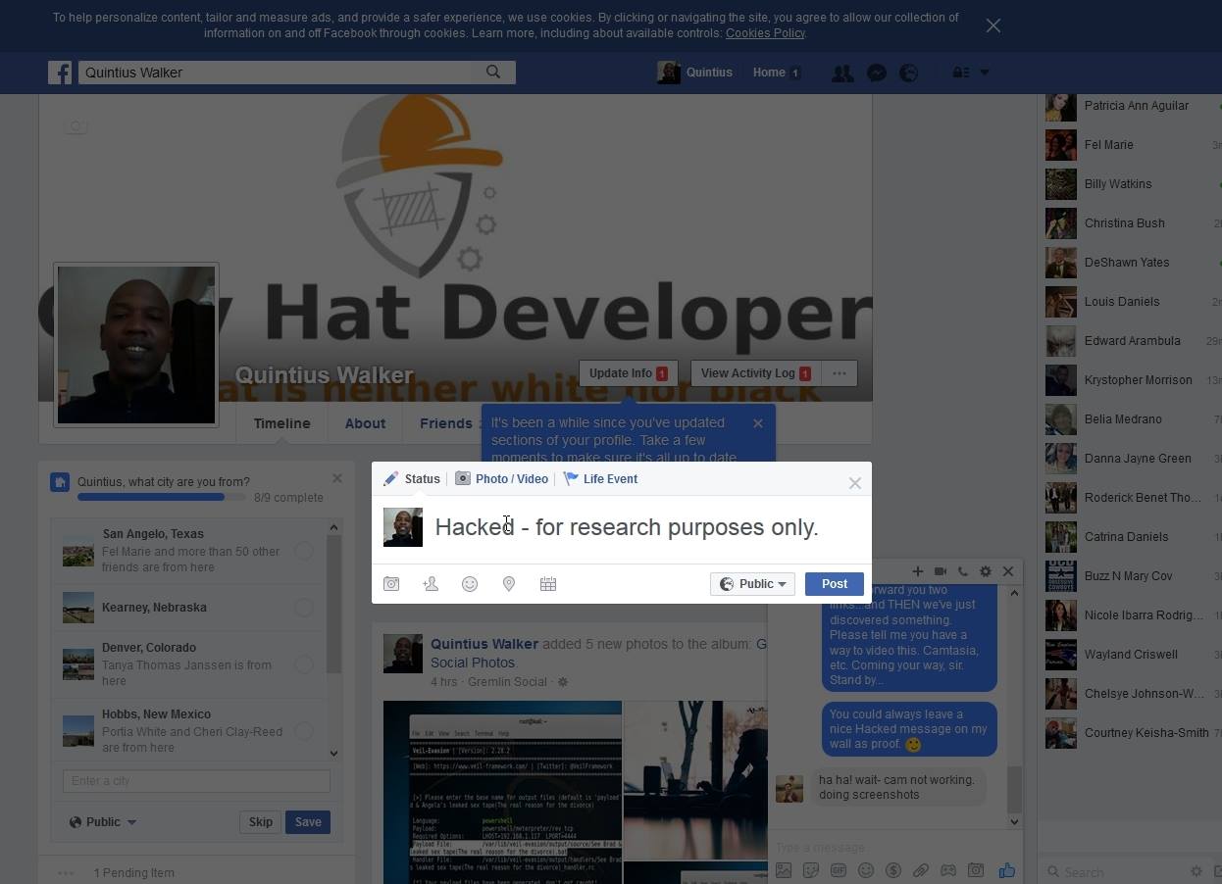Open chat options gear icon
The image size is (1222, 884).
pyautogui.click(x=986, y=571)
